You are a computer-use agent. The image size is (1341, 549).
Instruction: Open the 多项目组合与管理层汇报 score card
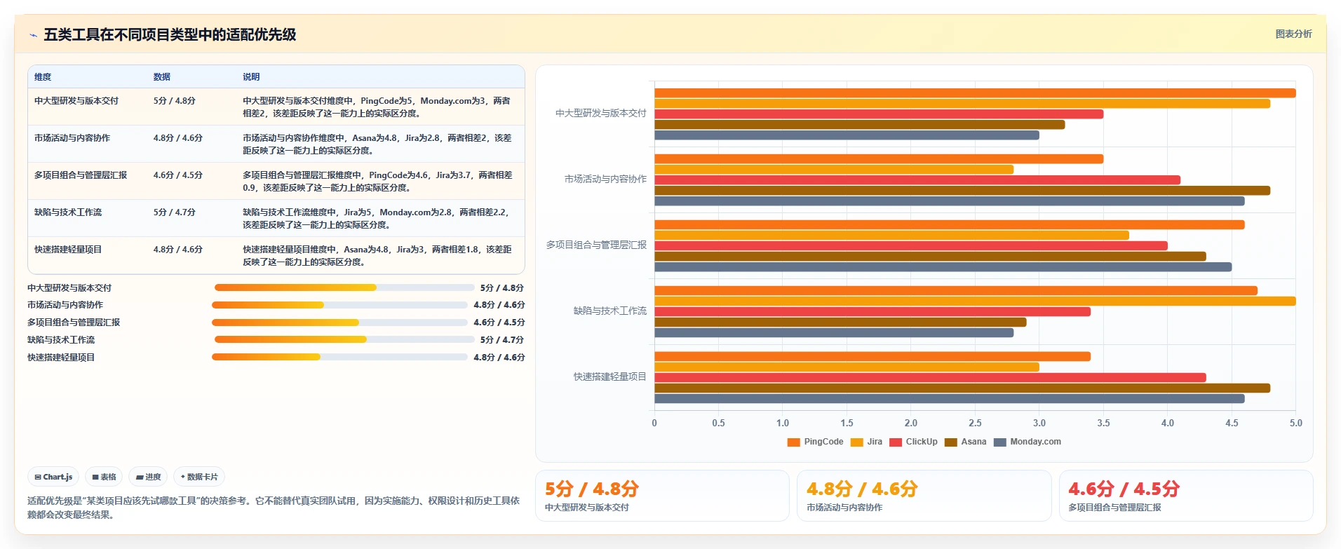tap(1186, 496)
